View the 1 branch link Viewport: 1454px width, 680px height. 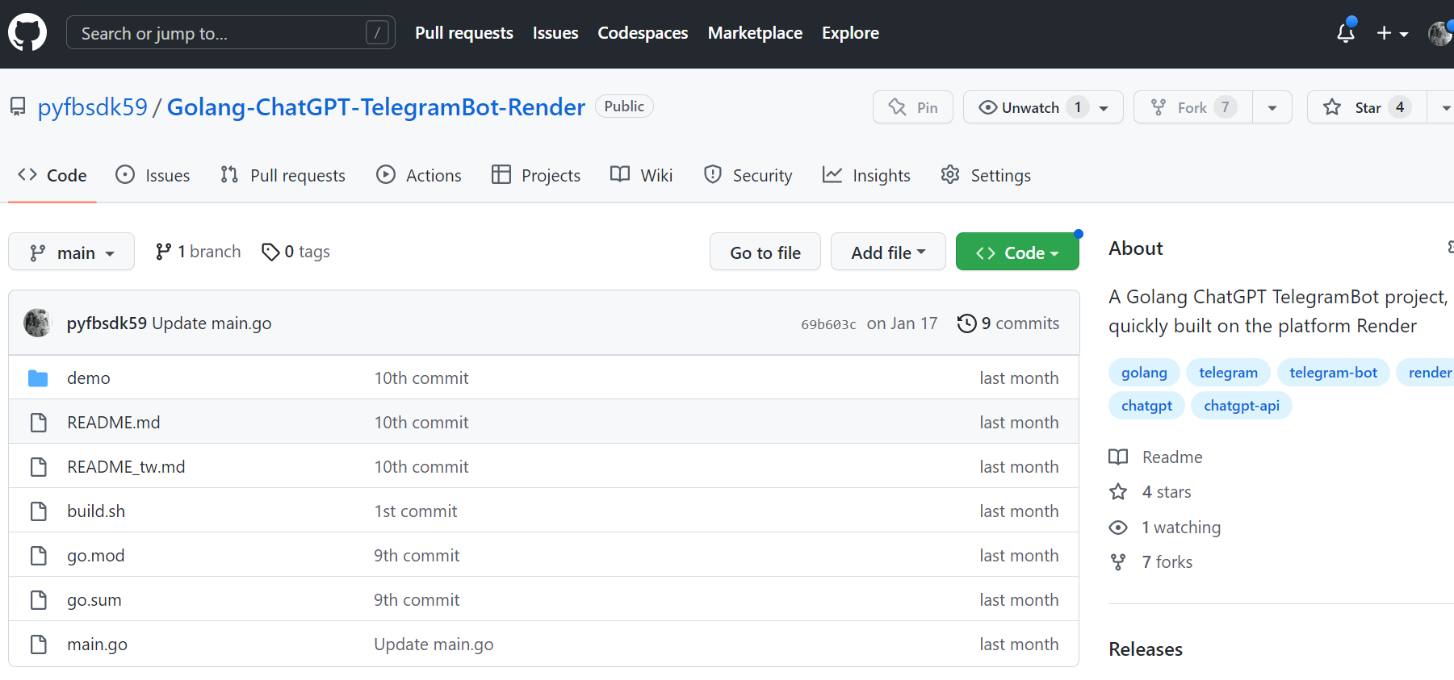[x=198, y=252]
